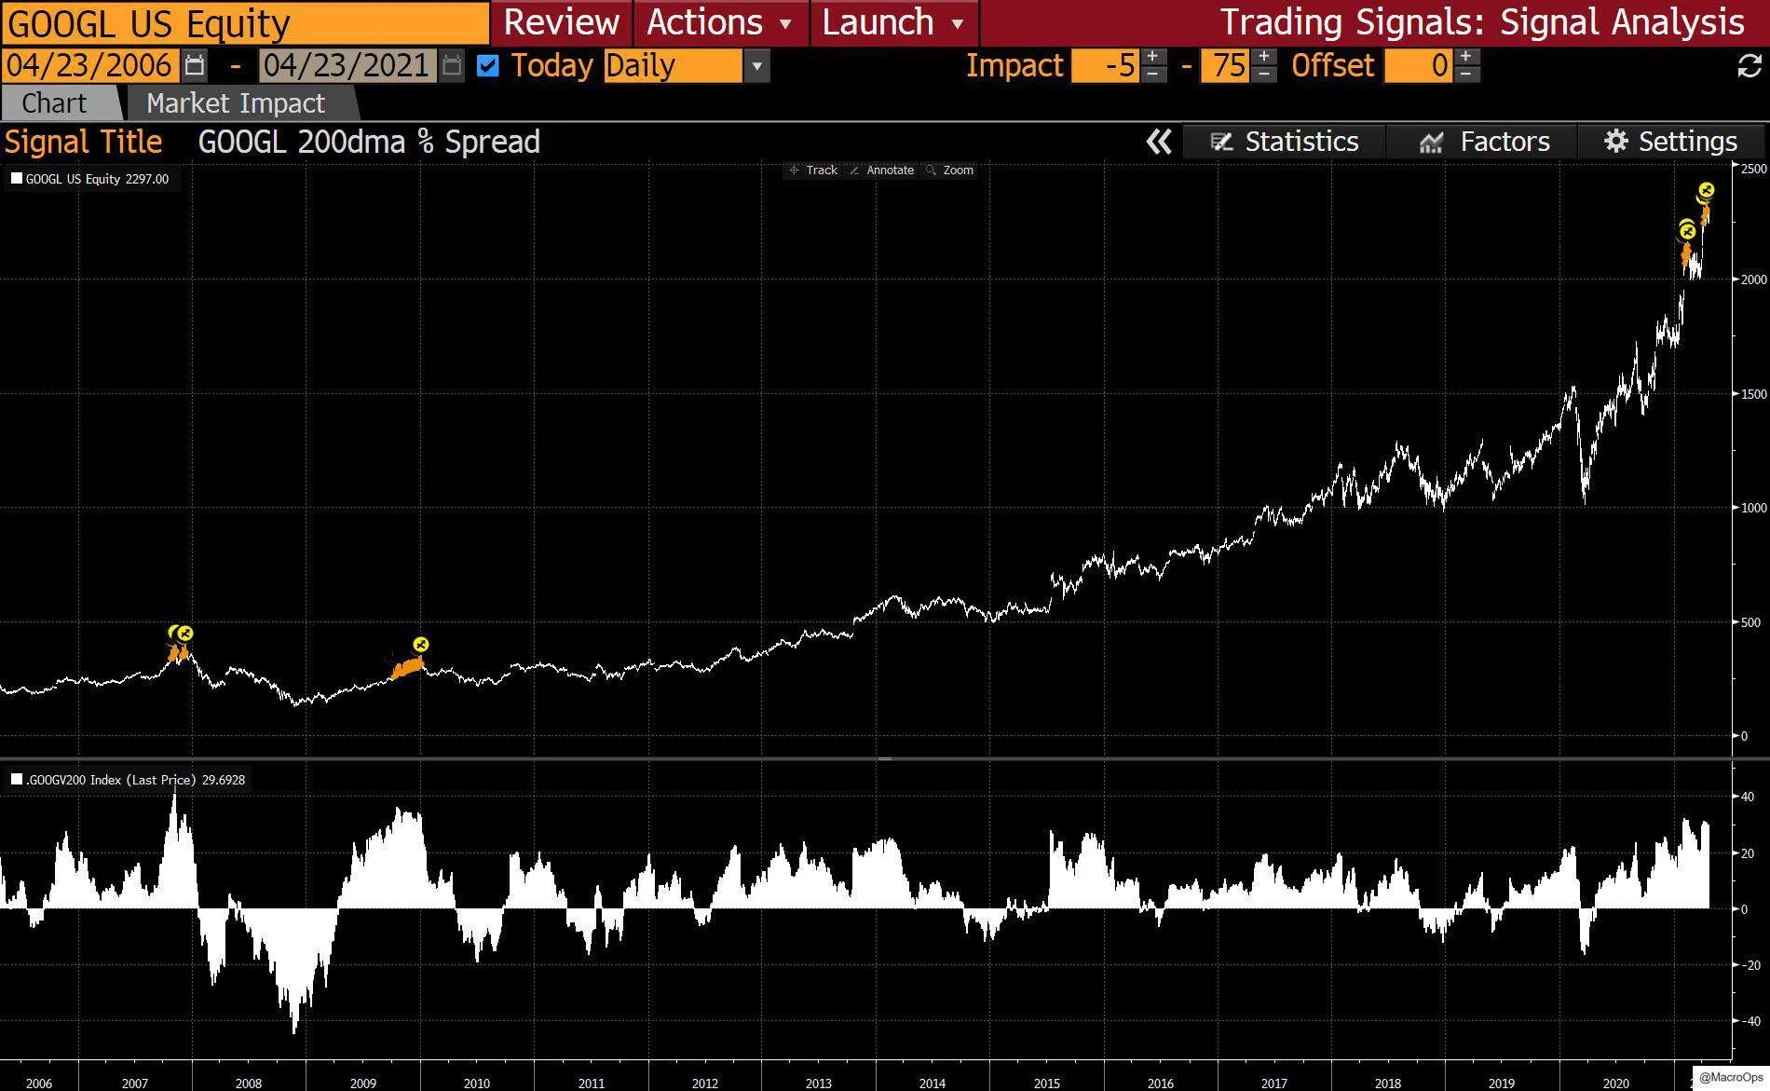1770x1091 pixels.
Task: Open the Statistics panel
Action: coord(1285,142)
